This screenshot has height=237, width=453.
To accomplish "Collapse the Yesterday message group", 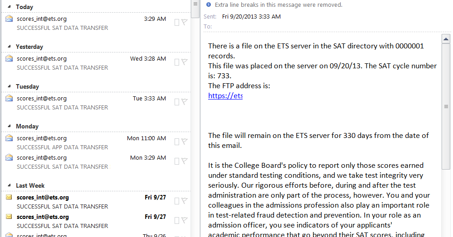I will click(x=9, y=47).
